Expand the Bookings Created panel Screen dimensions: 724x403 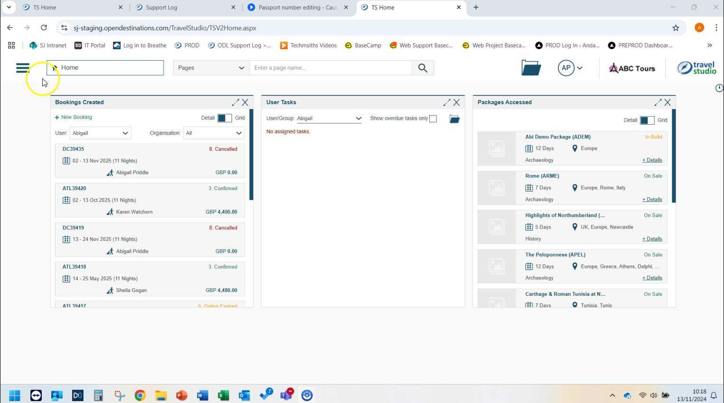235,102
